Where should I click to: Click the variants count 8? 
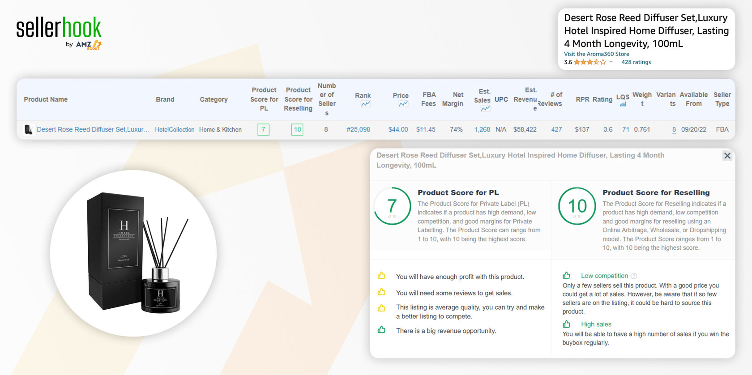674,129
